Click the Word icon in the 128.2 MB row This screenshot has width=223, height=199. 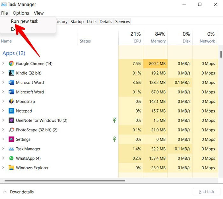[x=11, y=82]
